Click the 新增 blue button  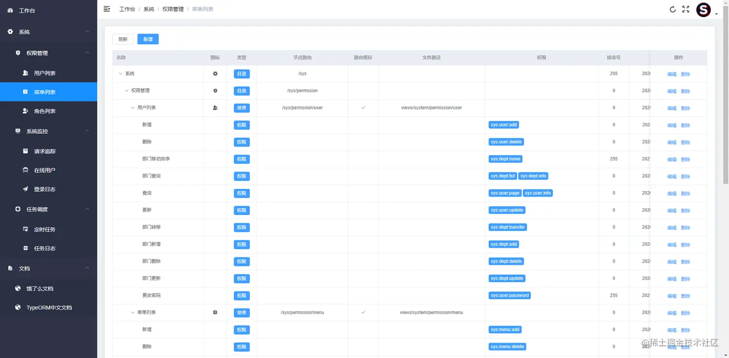point(148,40)
